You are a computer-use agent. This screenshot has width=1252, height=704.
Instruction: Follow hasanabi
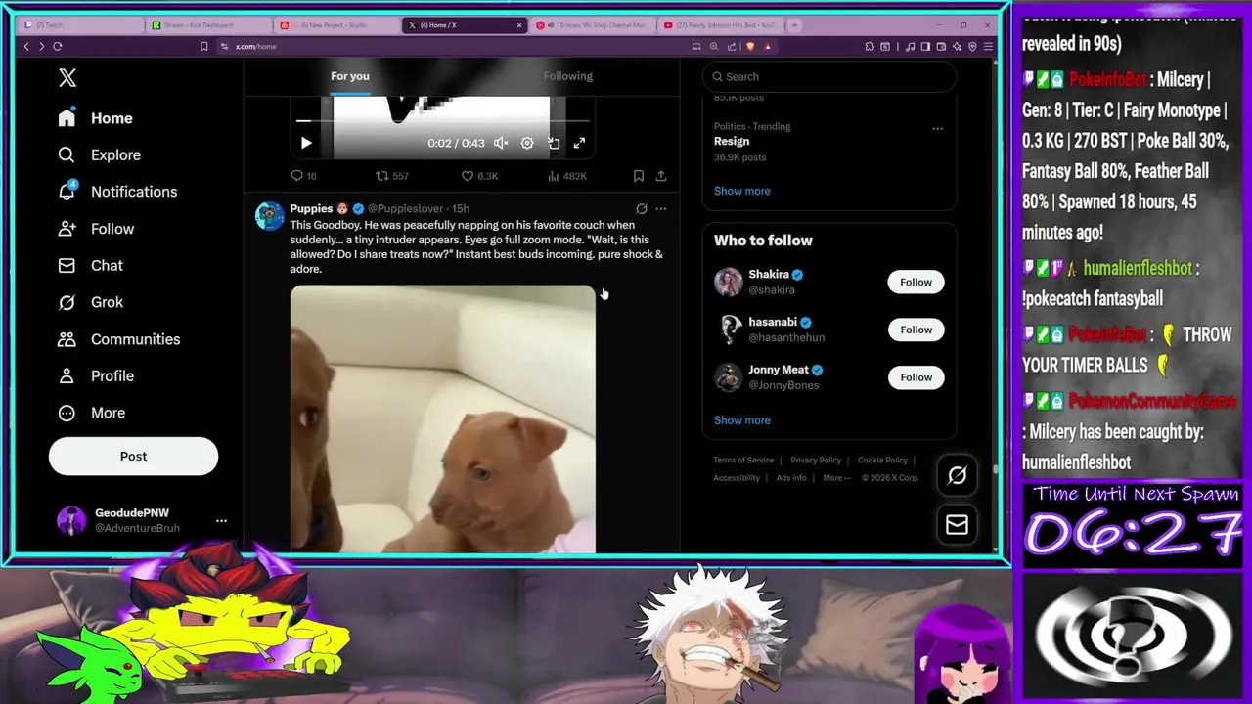coord(916,330)
